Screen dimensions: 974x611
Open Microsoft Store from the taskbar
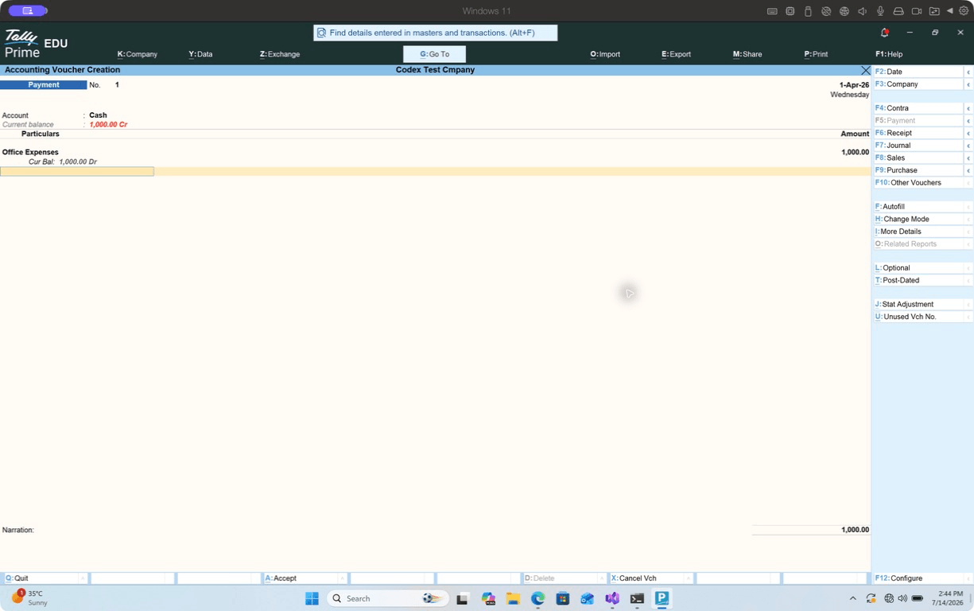(x=563, y=598)
